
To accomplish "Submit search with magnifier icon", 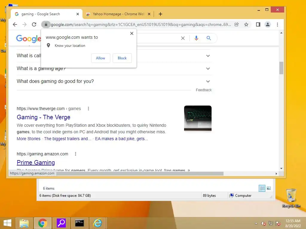I will (209, 38).
